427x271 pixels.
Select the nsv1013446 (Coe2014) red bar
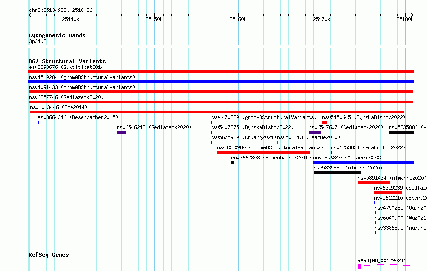pyautogui.click(x=217, y=112)
